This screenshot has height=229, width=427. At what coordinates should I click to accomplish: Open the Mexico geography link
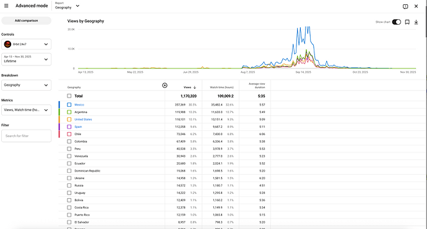tap(79, 104)
